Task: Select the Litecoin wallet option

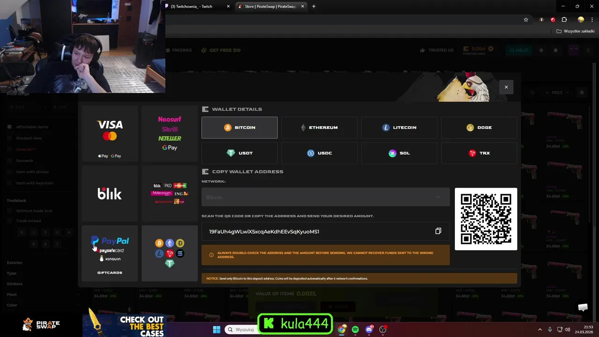Action: pos(399,127)
